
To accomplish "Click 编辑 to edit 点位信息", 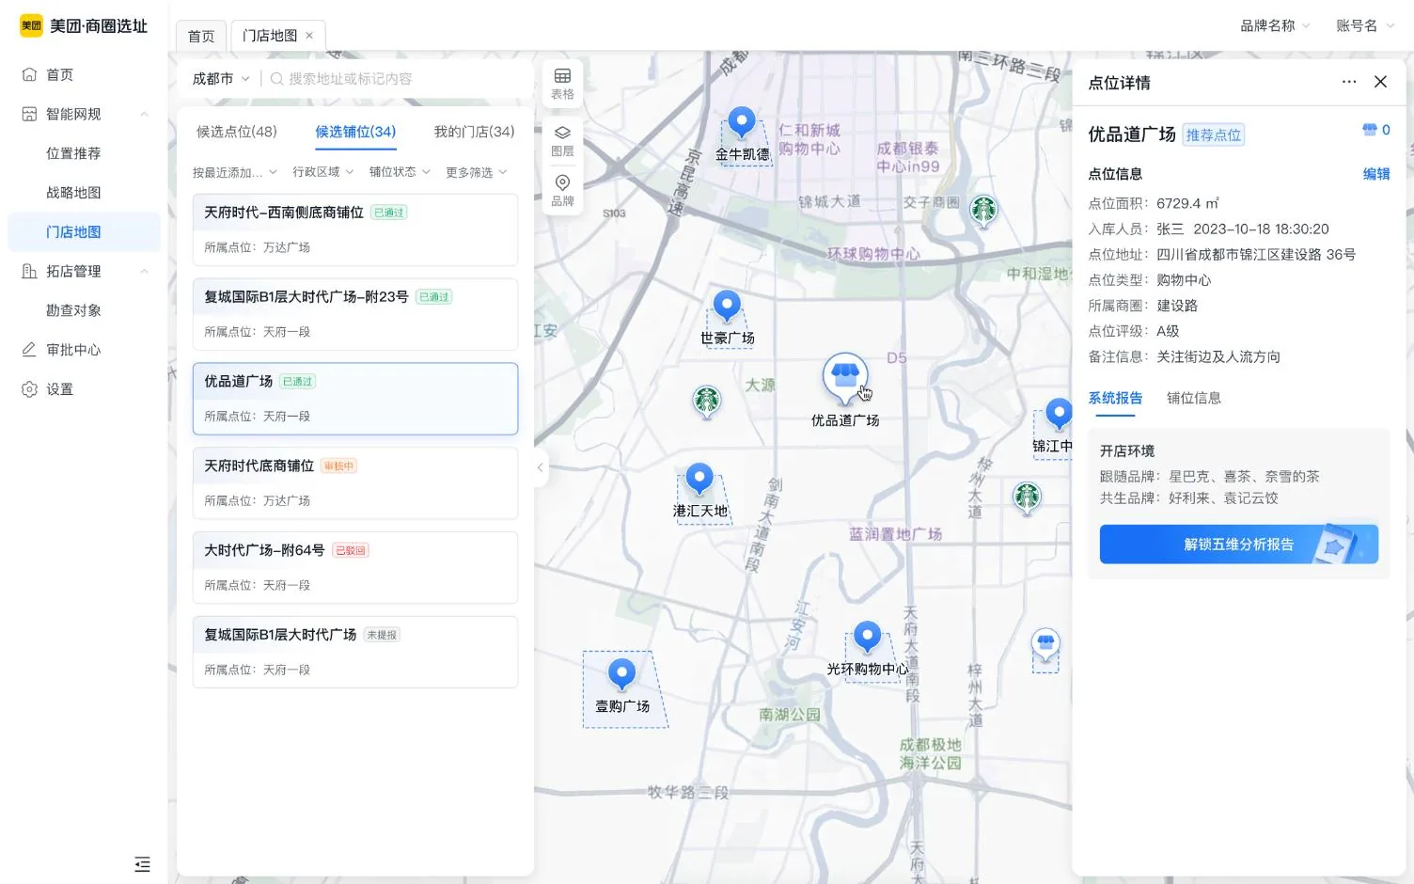I will pos(1376,174).
